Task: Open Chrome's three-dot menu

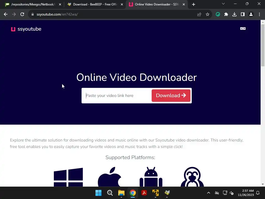Action: coord(259,15)
